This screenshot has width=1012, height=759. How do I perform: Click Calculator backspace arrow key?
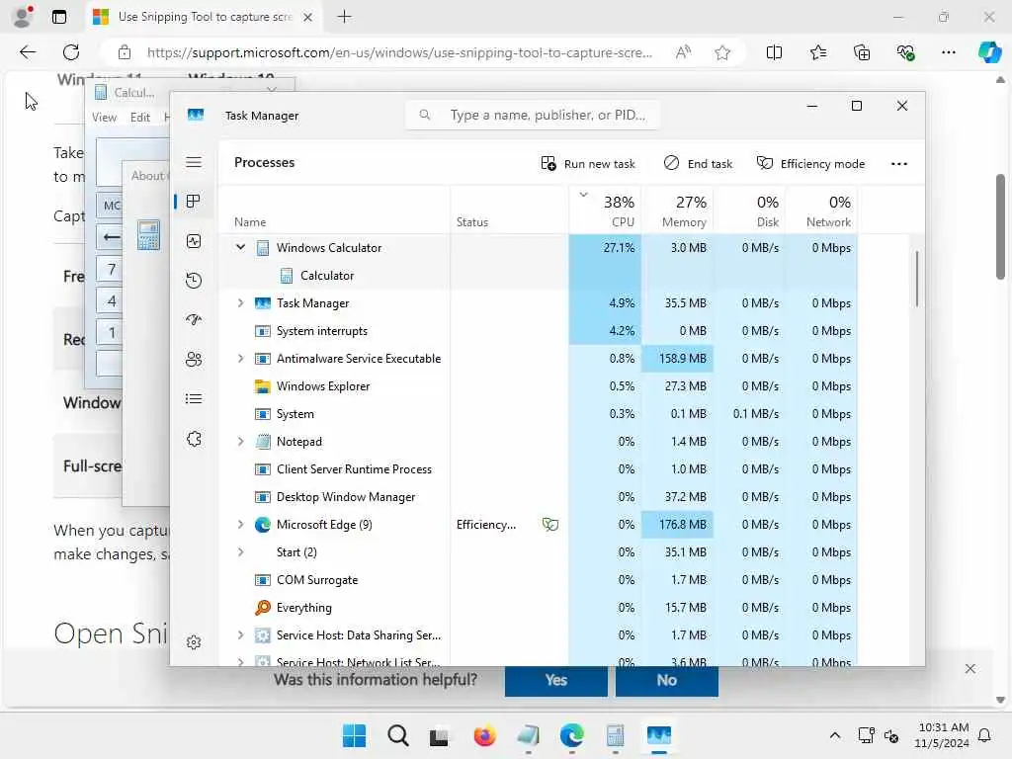[112, 237]
